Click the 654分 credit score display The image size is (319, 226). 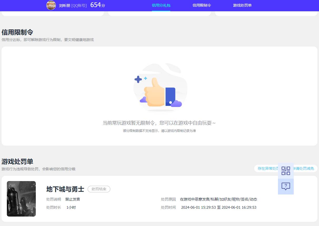click(x=97, y=5)
